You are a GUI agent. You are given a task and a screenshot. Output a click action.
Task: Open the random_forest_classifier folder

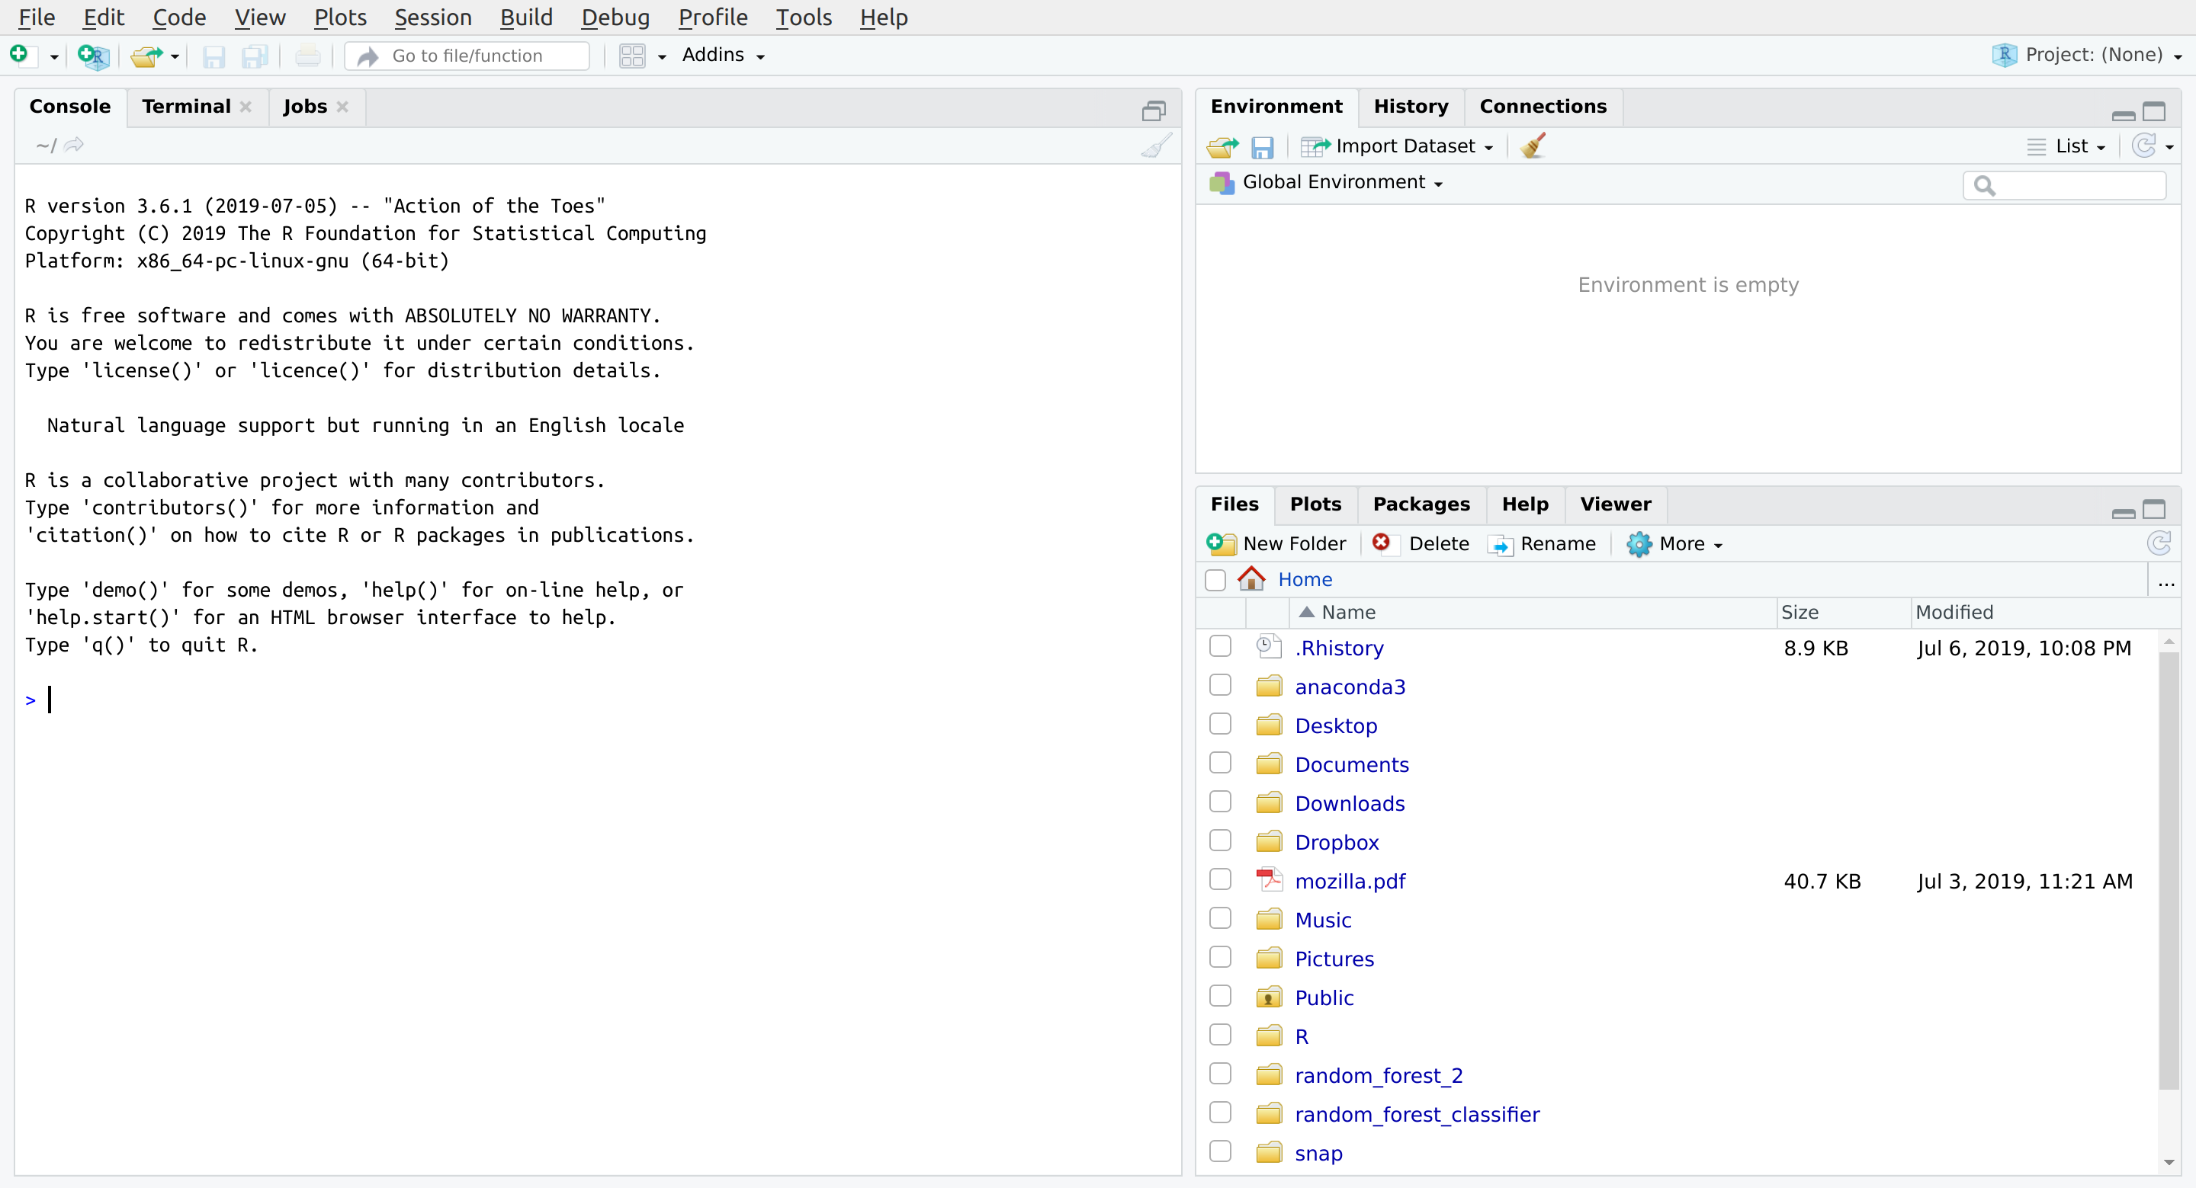[1417, 1114]
